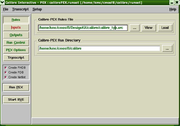180x126 pixels.
Task: Load the rules file
Action: click(165, 28)
